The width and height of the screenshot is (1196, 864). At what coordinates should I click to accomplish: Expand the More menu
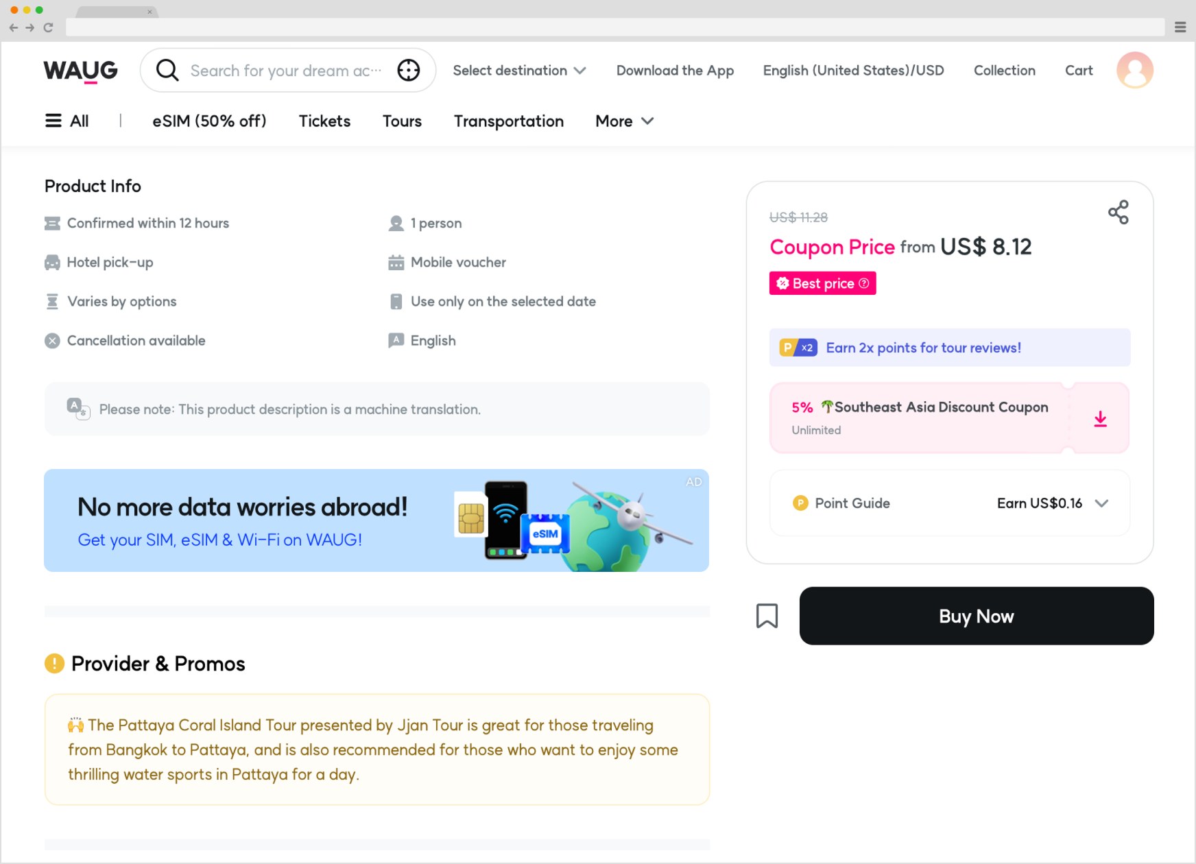[x=625, y=121]
